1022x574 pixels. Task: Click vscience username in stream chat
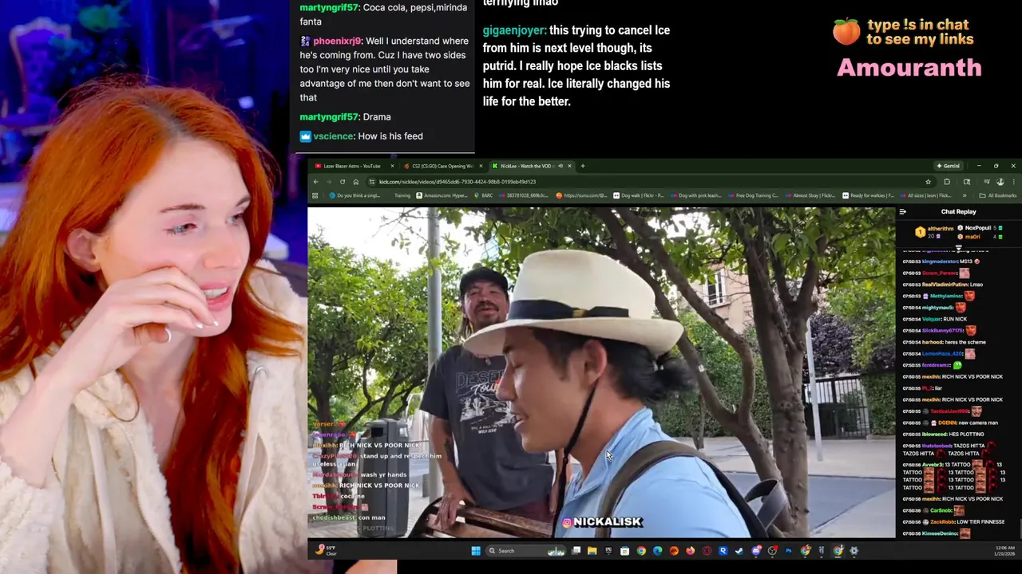333,136
